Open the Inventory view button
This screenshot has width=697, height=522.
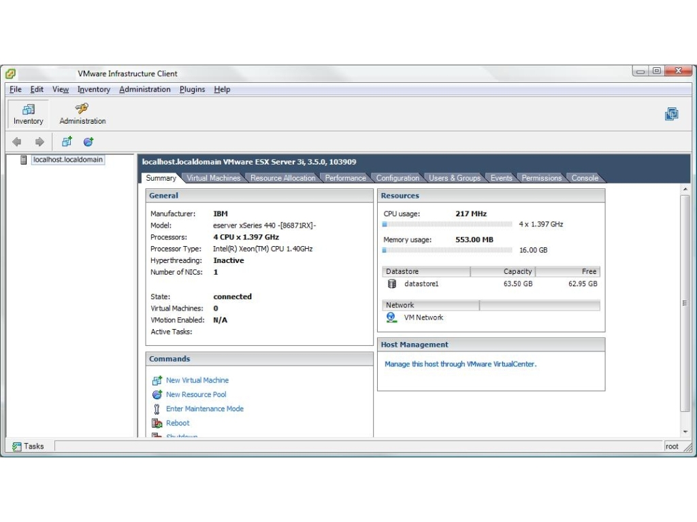(x=28, y=114)
